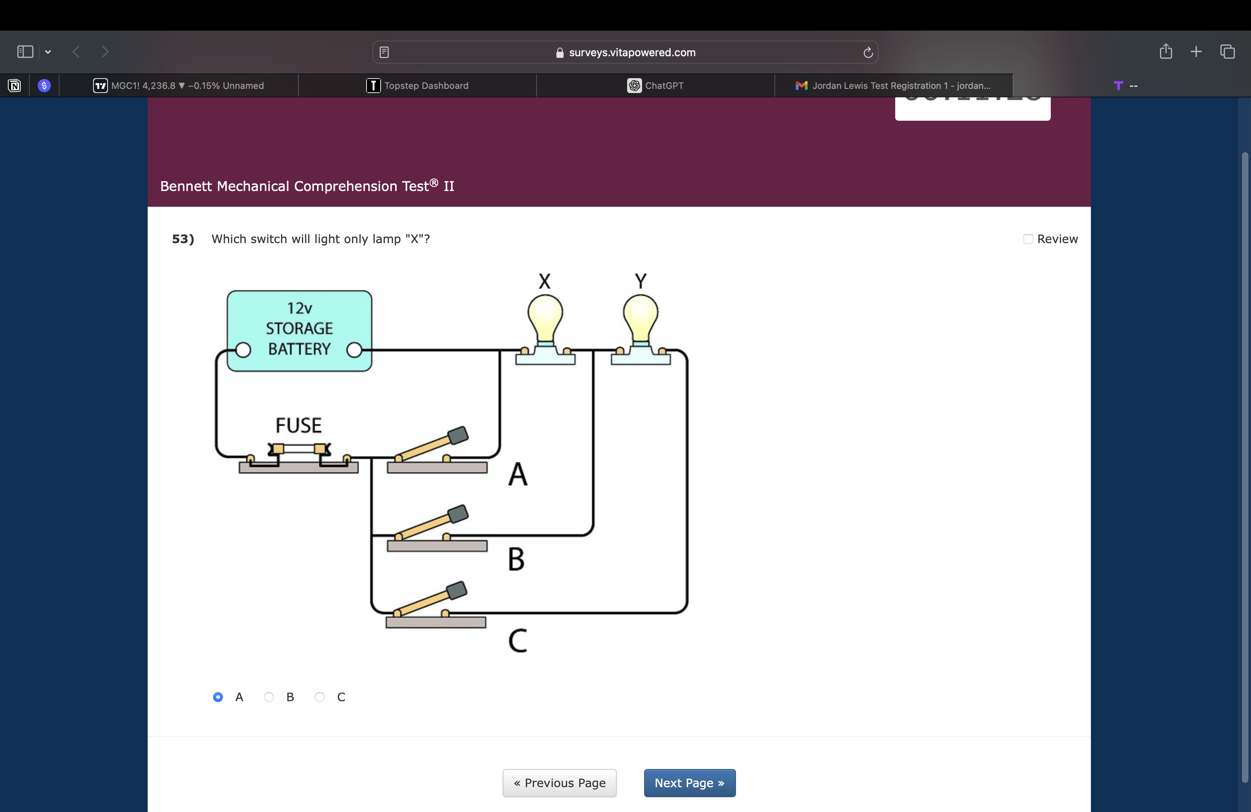Open a new tab with the plus icon
This screenshot has width=1251, height=812.
1196,51
